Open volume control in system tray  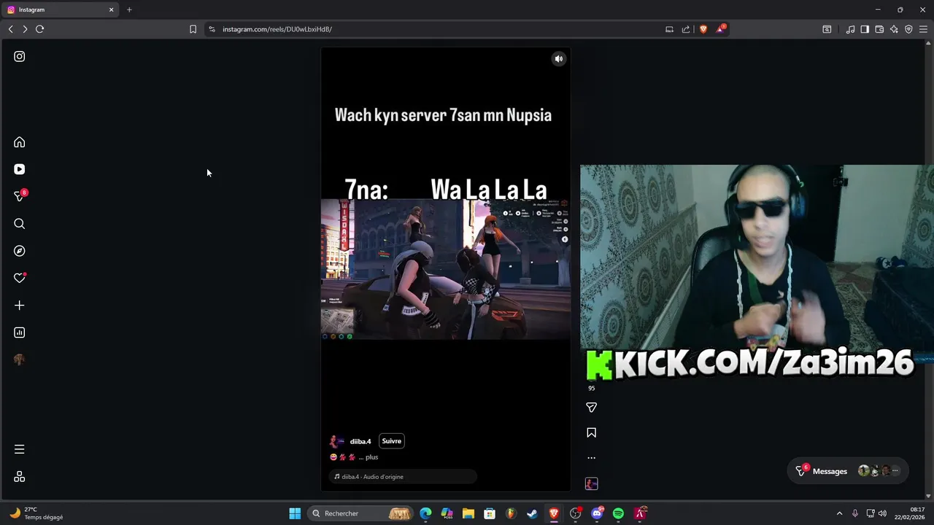(x=883, y=513)
